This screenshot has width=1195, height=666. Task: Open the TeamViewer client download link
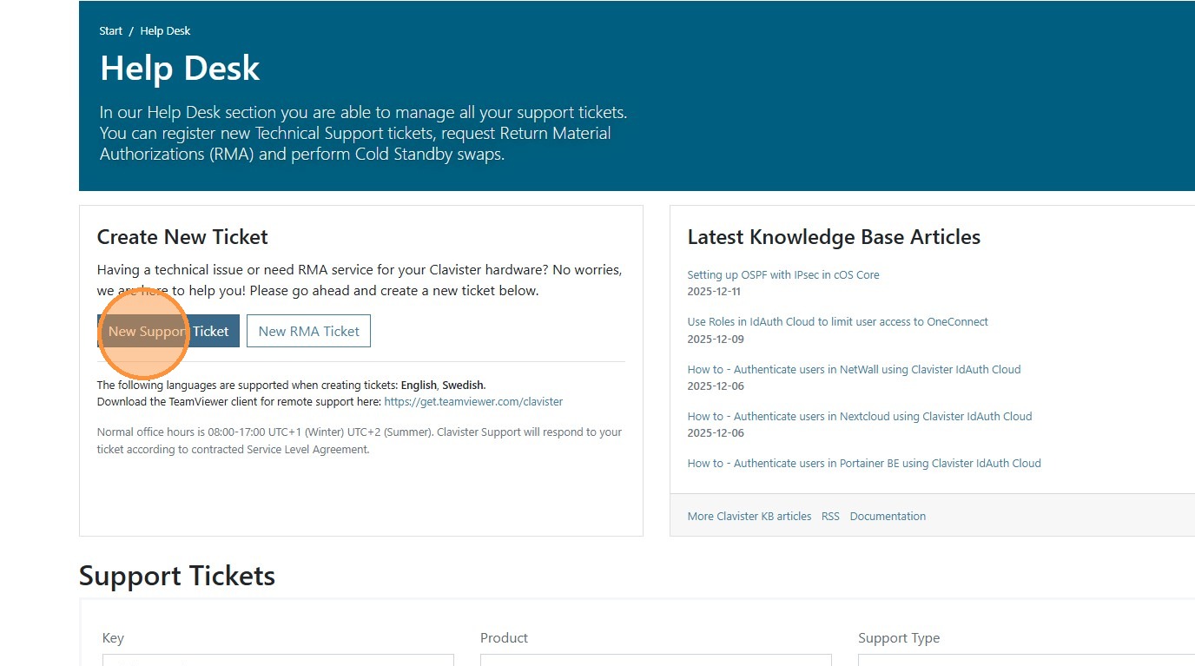point(473,402)
